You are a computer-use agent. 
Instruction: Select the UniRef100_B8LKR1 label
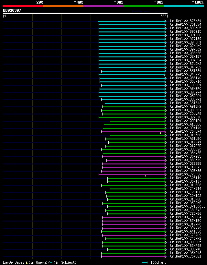click(x=186, y=99)
